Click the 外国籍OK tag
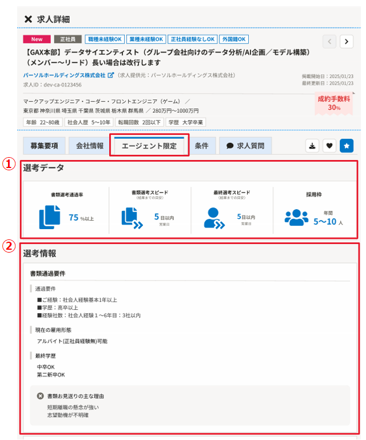The height and width of the screenshot is (440, 366). pyautogui.click(x=234, y=39)
